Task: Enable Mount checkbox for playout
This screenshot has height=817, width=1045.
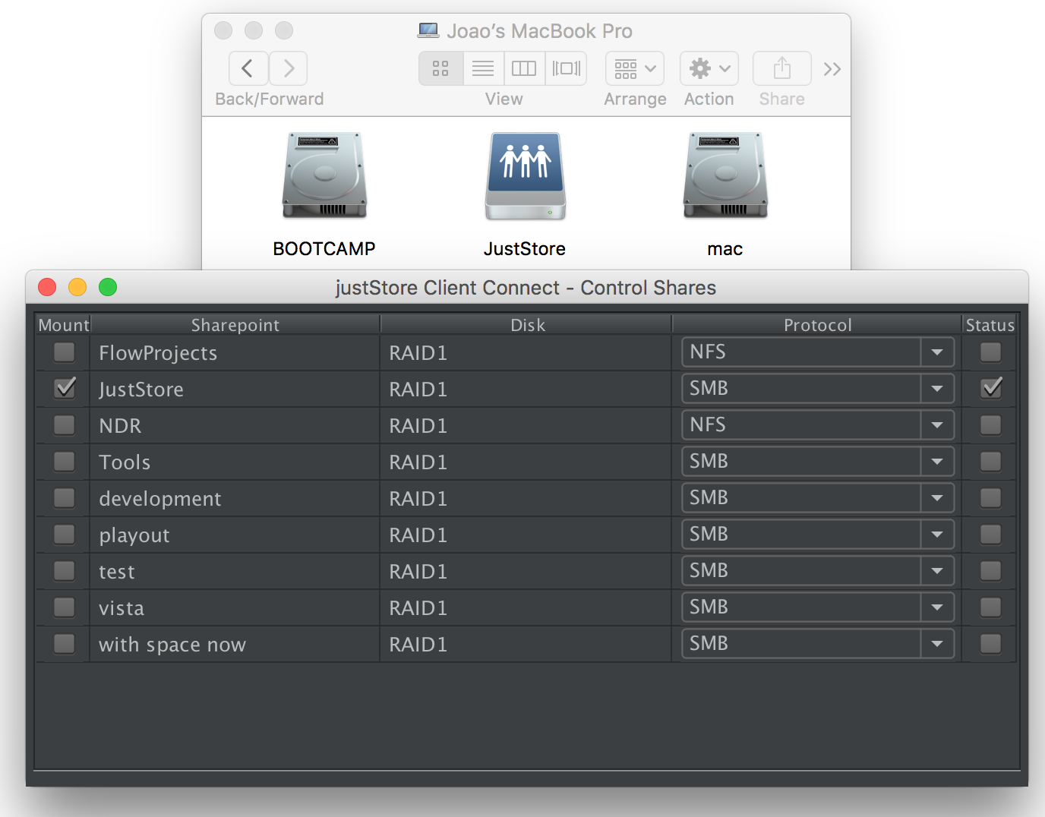Action: click(x=65, y=535)
